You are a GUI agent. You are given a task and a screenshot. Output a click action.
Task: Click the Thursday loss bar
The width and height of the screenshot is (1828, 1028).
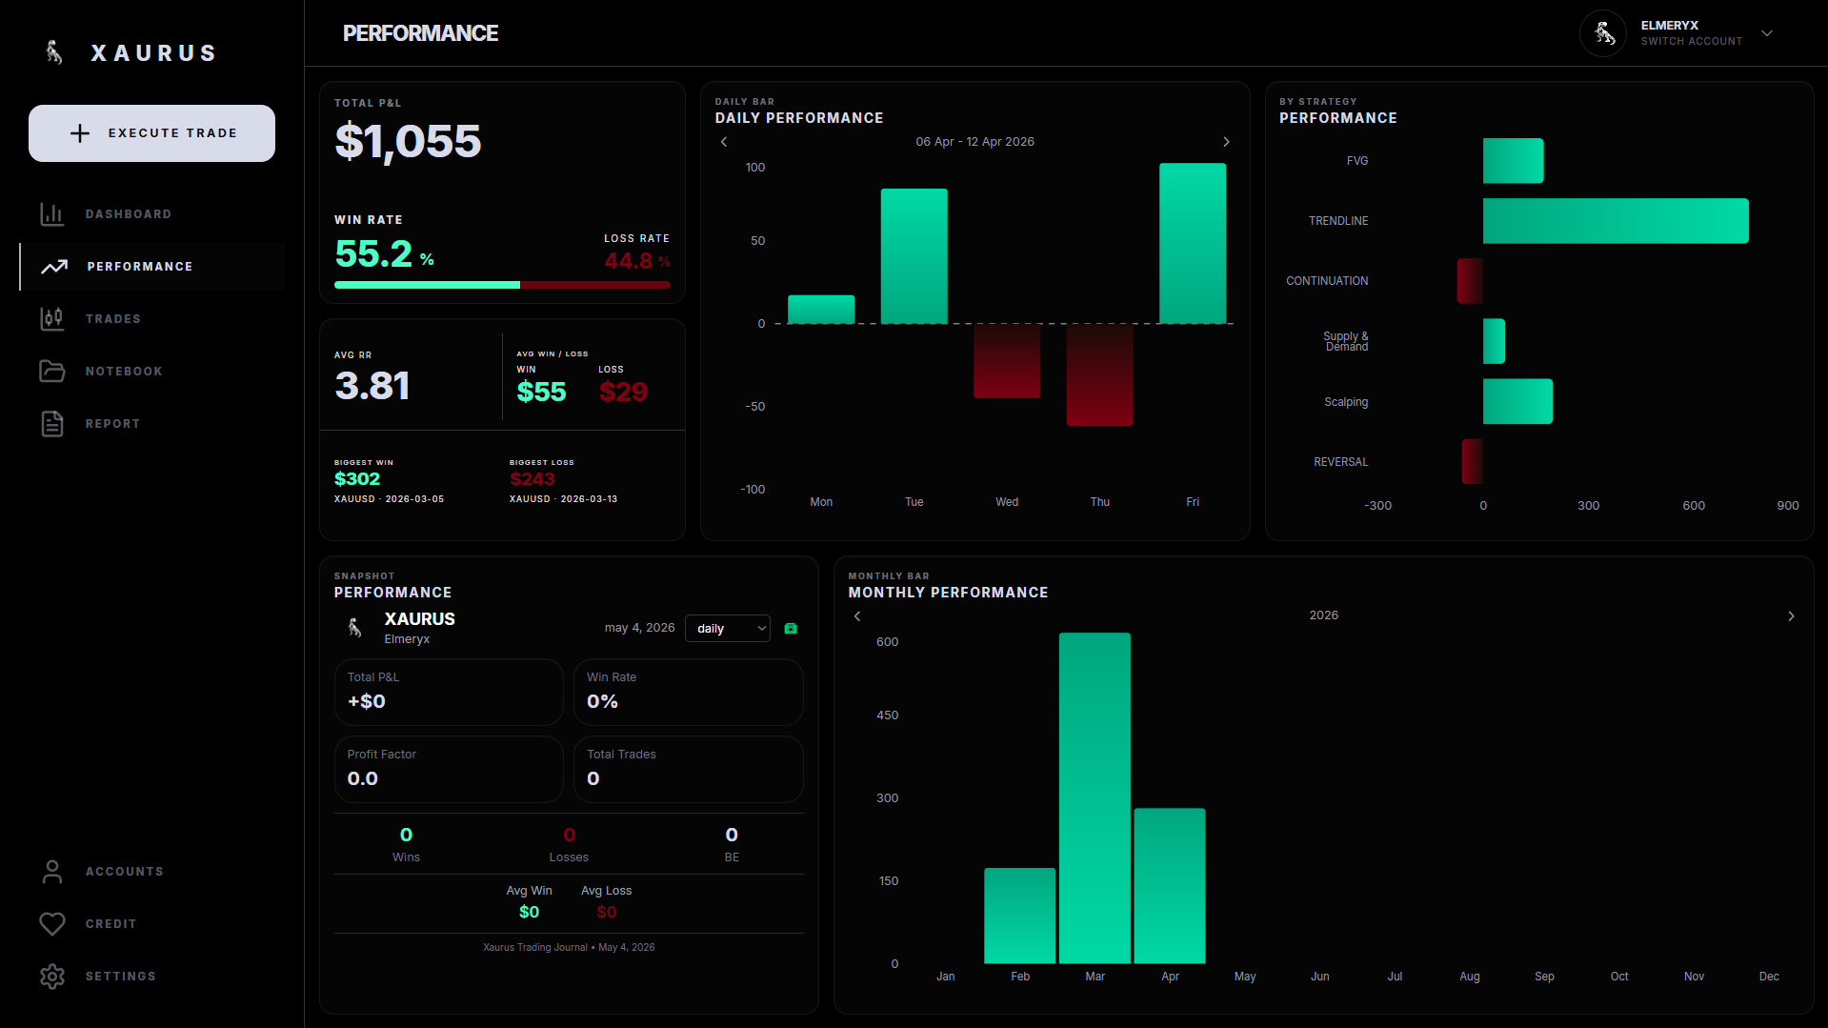[x=1099, y=374]
